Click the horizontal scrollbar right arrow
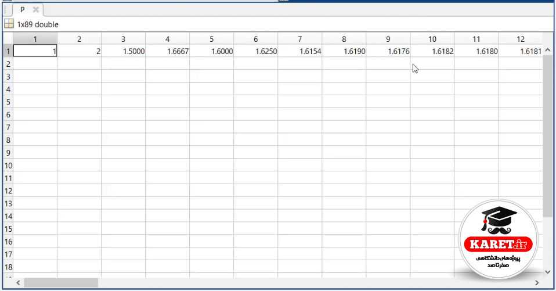The image size is (556, 291). [x=537, y=283]
